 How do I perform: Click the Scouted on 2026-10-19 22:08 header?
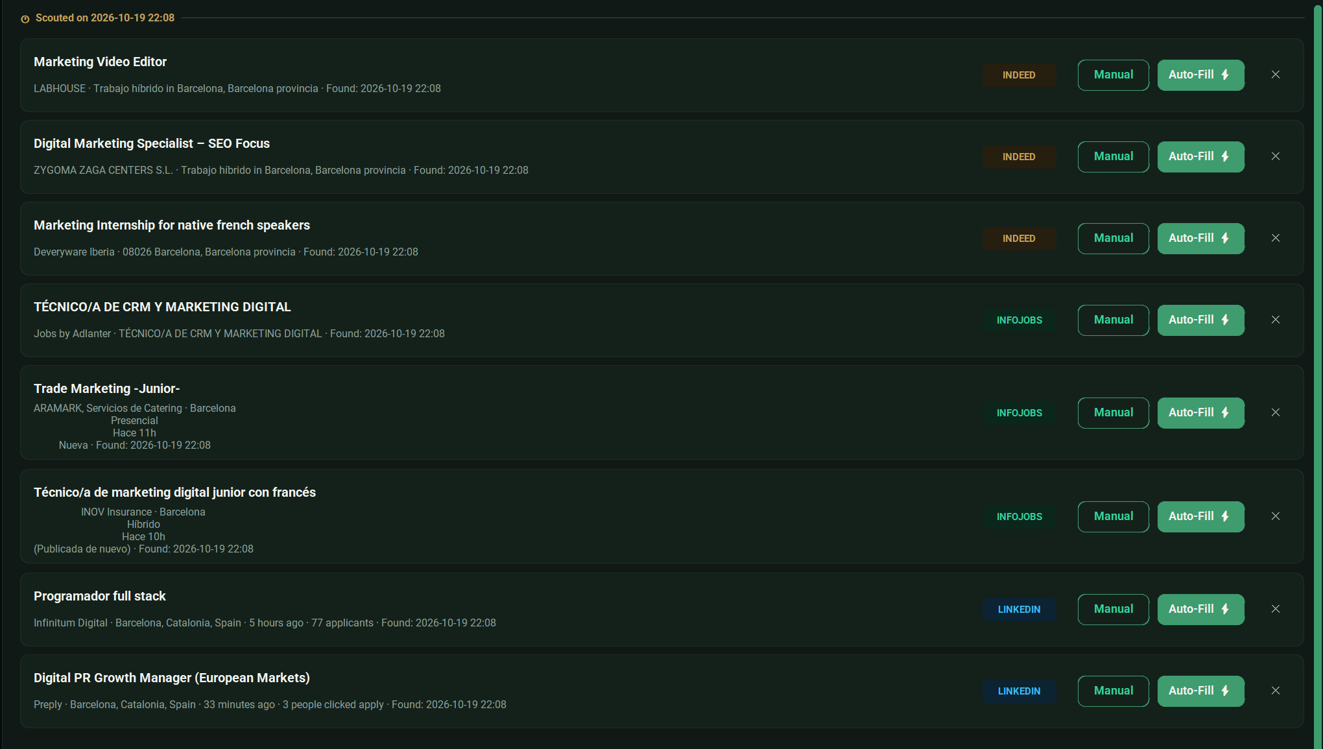tap(104, 18)
